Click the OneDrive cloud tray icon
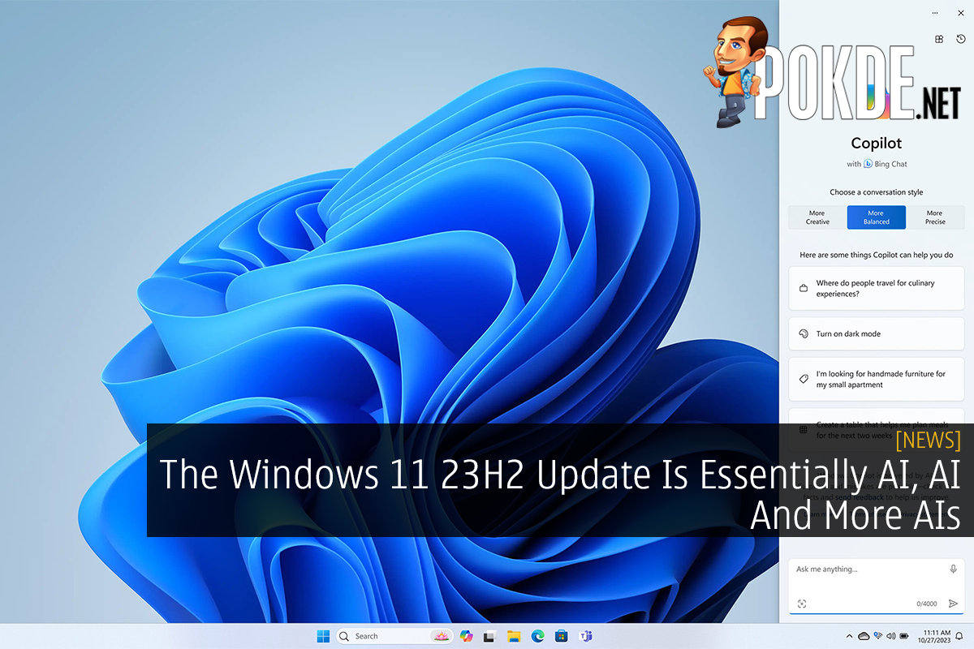 (864, 636)
